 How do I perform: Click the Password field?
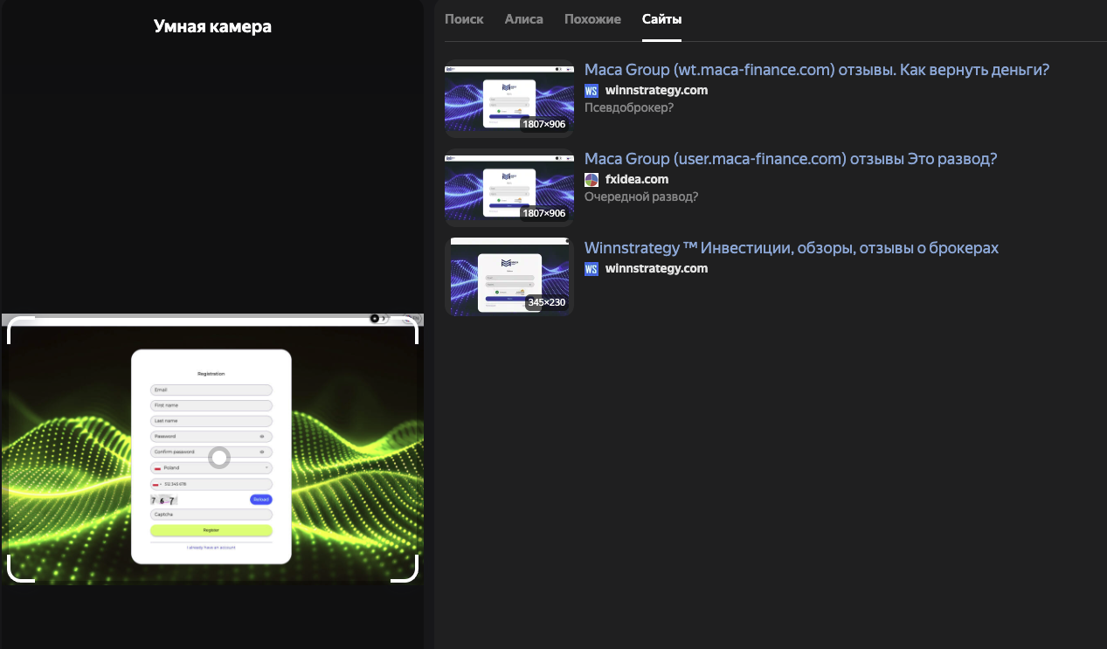point(211,436)
